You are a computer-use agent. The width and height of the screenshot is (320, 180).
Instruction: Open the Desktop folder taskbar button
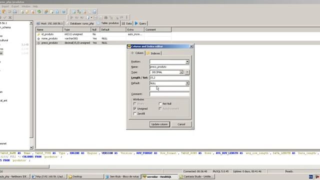pyautogui.click(x=85, y=176)
